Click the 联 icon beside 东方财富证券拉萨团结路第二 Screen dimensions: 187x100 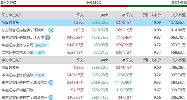pyautogui.click(x=51, y=82)
